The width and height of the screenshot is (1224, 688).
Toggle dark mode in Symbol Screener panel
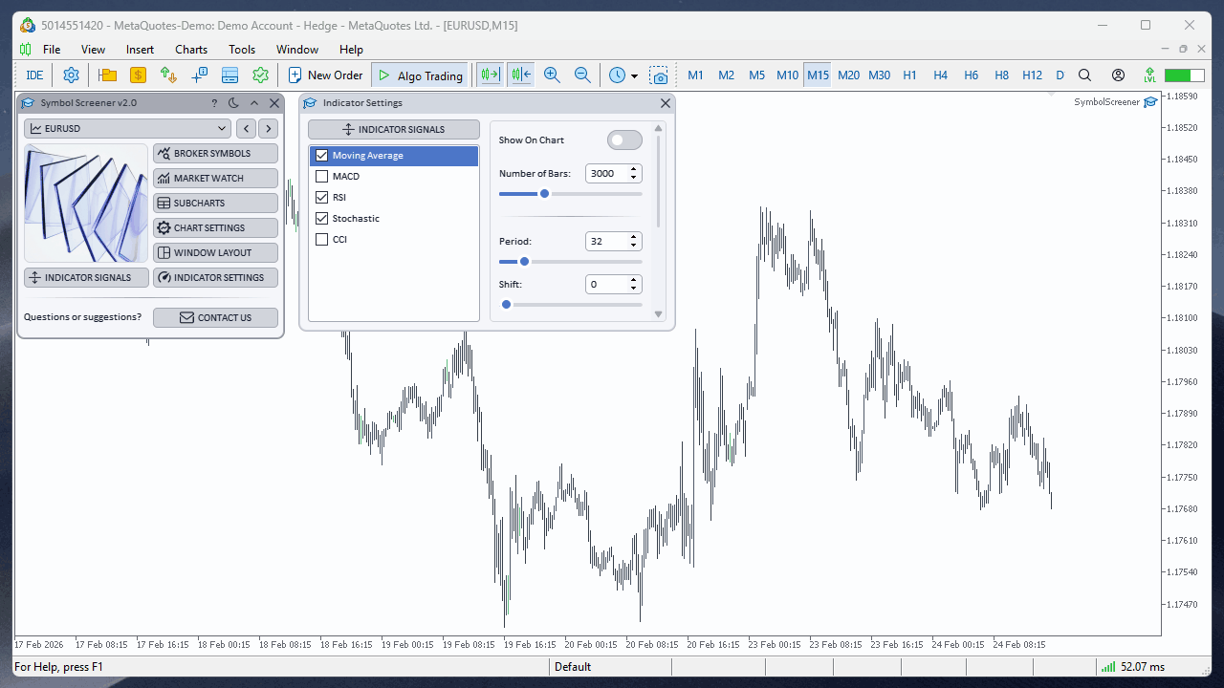pyautogui.click(x=233, y=102)
